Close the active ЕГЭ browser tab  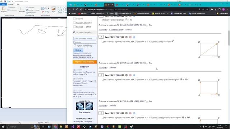(112, 5)
